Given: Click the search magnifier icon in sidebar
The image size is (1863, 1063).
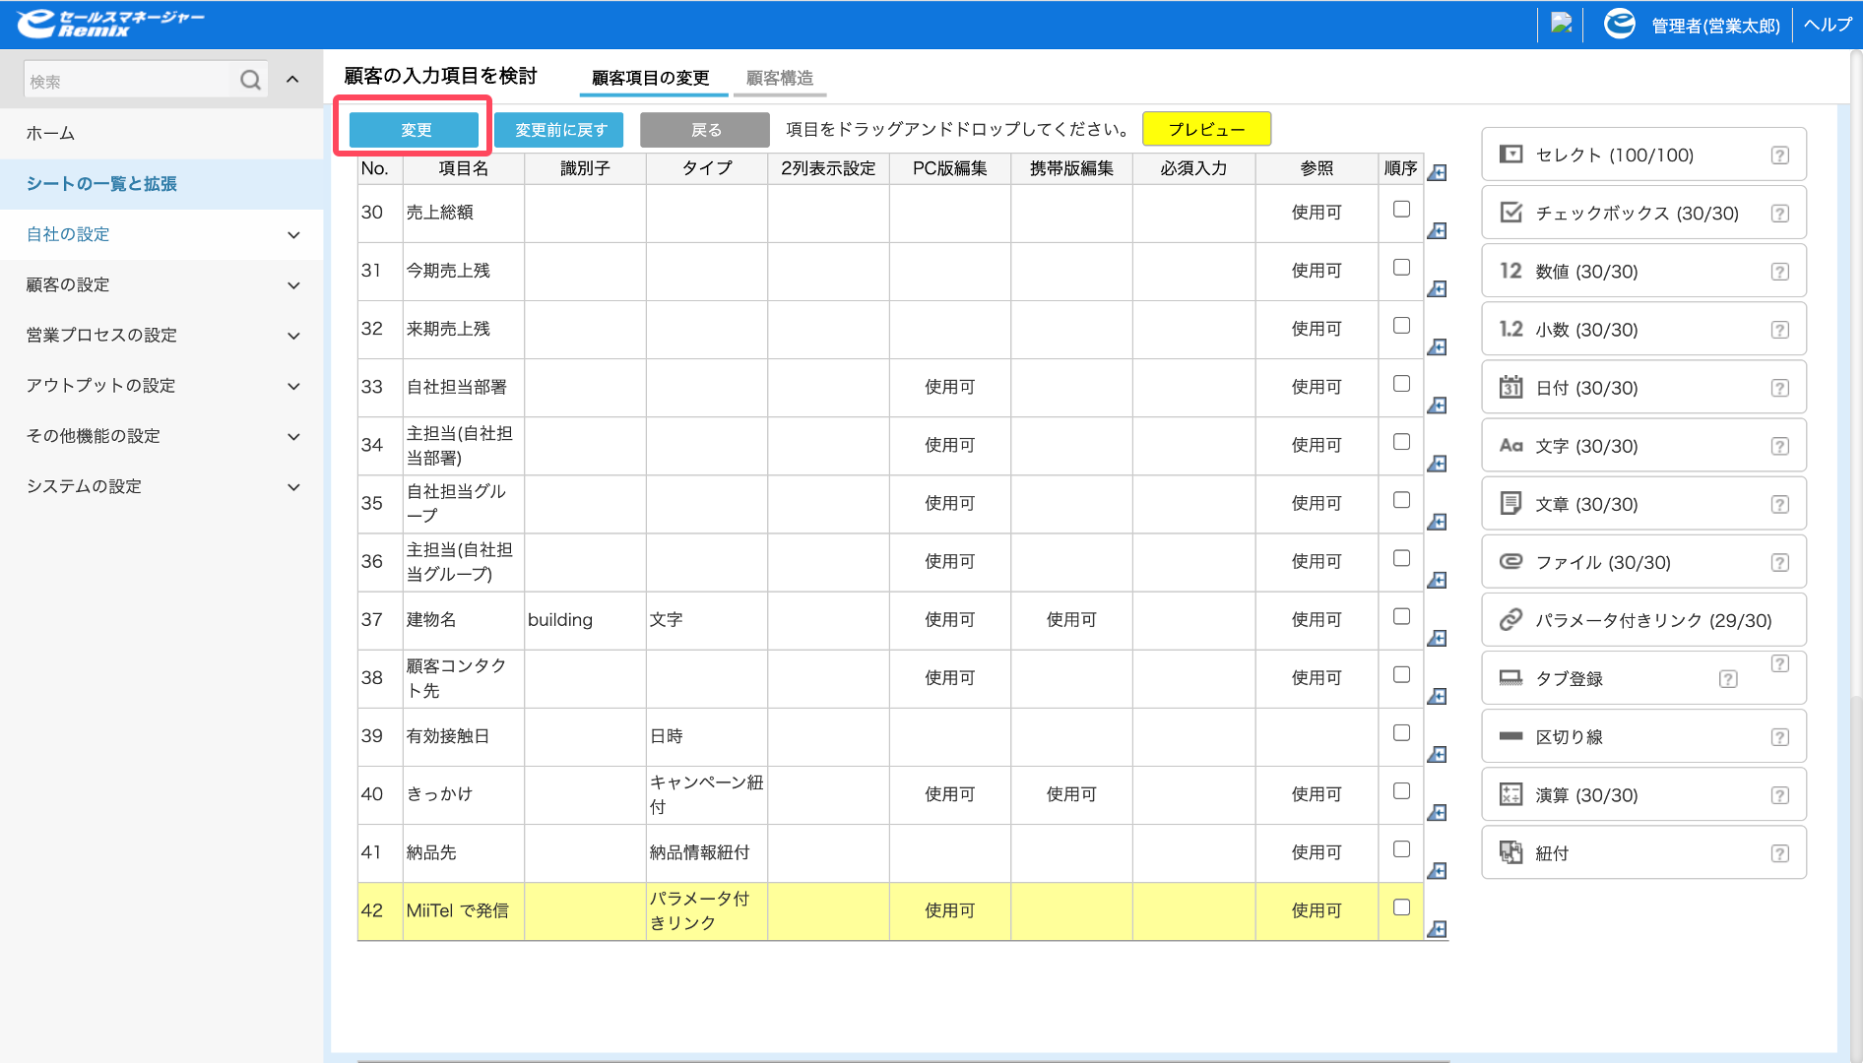Looking at the screenshot, I should click(x=251, y=80).
